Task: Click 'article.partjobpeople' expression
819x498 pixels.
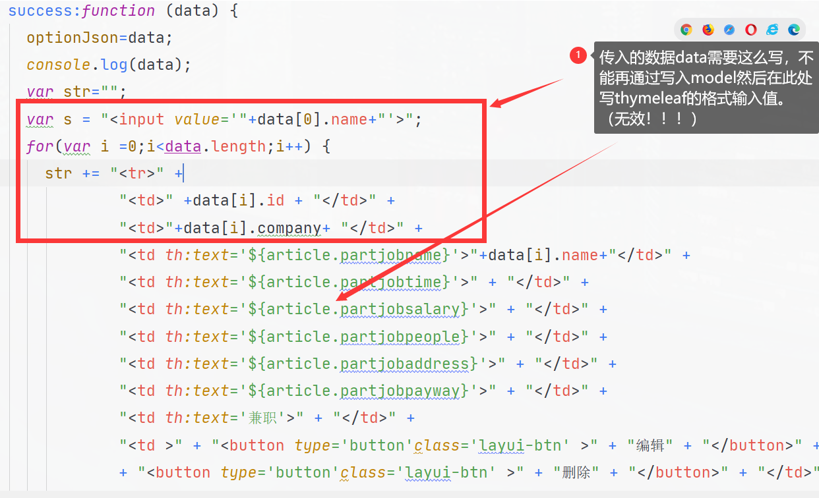Action: (363, 337)
